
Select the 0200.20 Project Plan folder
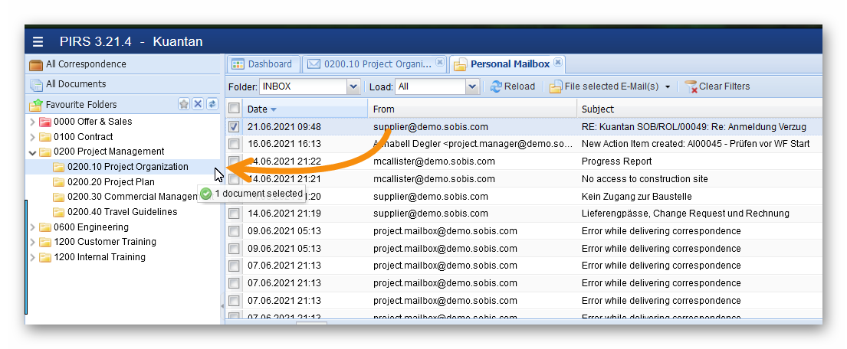click(110, 182)
